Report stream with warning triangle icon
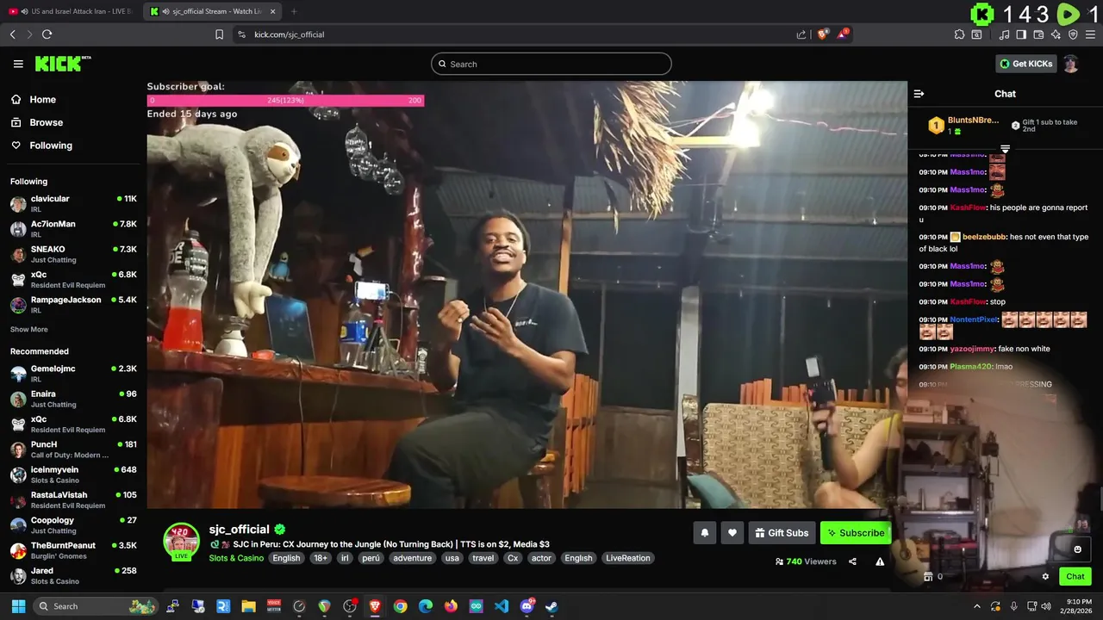The image size is (1103, 620). tap(880, 561)
